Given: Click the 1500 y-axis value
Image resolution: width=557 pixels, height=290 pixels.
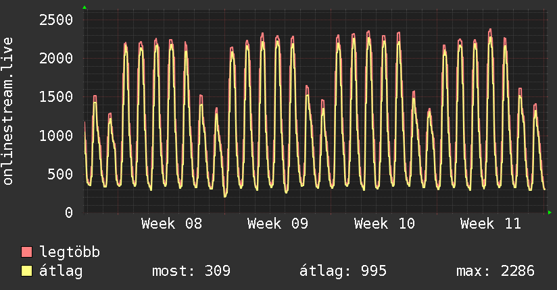Looking at the screenshot, I should pos(56,97).
